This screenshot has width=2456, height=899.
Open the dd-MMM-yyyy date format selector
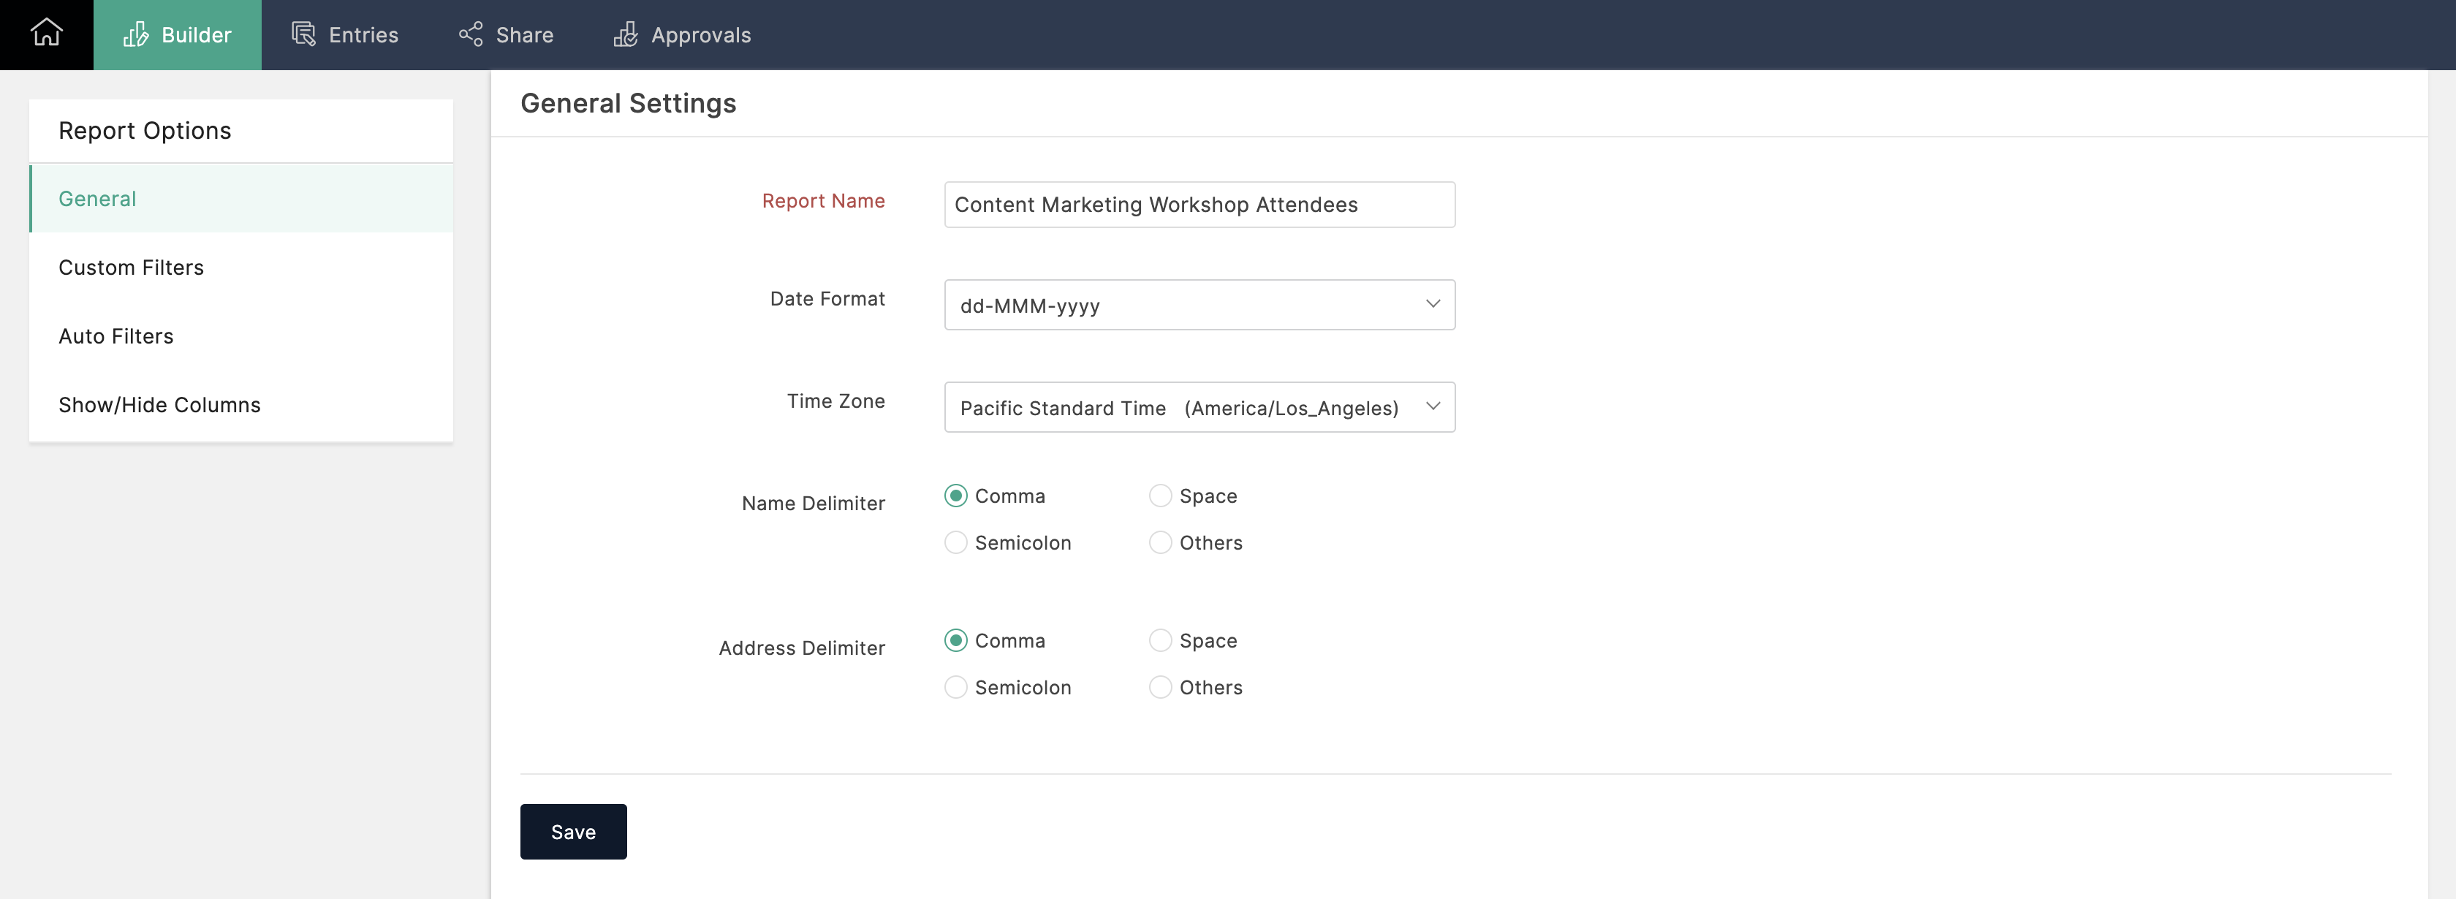pyautogui.click(x=1198, y=304)
